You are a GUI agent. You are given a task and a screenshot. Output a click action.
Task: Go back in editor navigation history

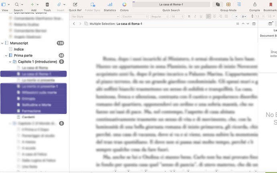click(74, 24)
